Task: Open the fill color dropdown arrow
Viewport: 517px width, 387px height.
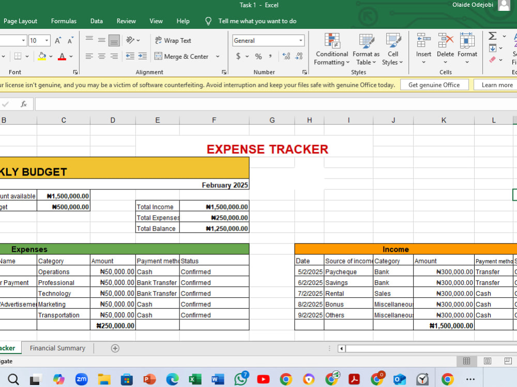Action: click(x=51, y=56)
